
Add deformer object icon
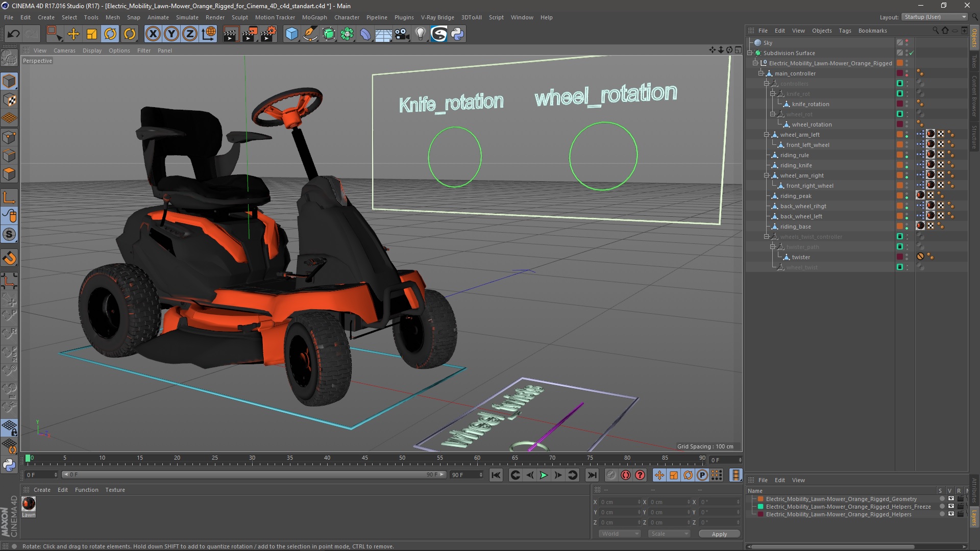pyautogui.click(x=365, y=34)
